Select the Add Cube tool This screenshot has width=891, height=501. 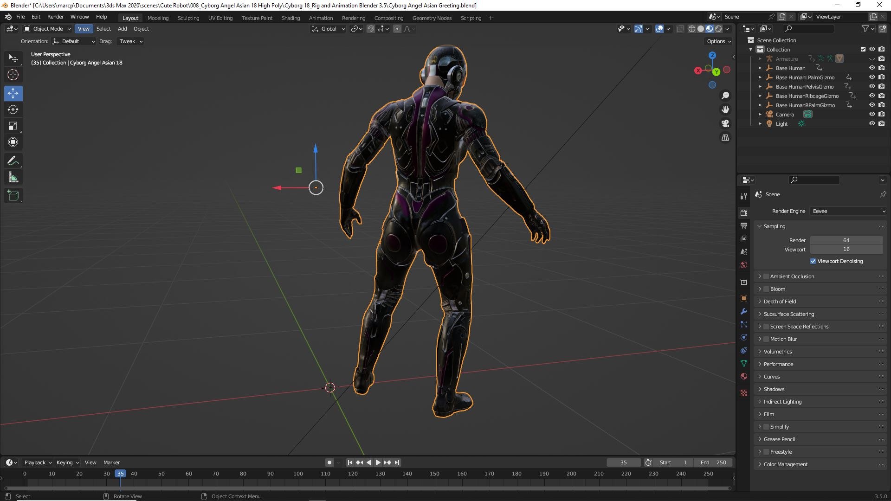[13, 196]
